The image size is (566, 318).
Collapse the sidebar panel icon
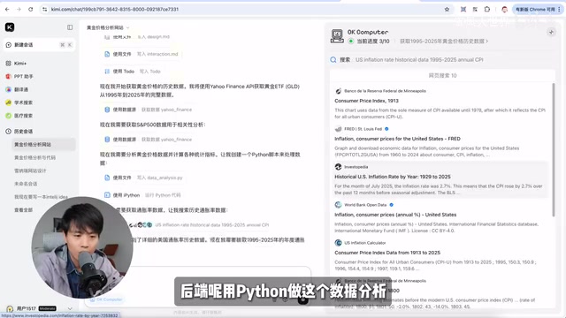(70, 27)
